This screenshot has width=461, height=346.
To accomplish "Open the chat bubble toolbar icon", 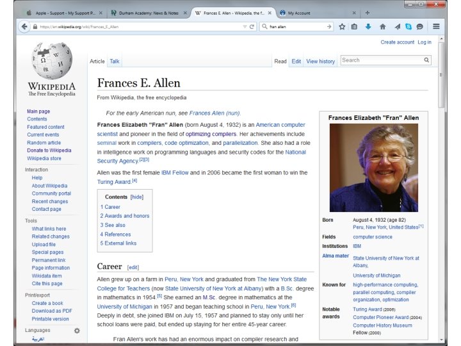I will pos(420,26).
